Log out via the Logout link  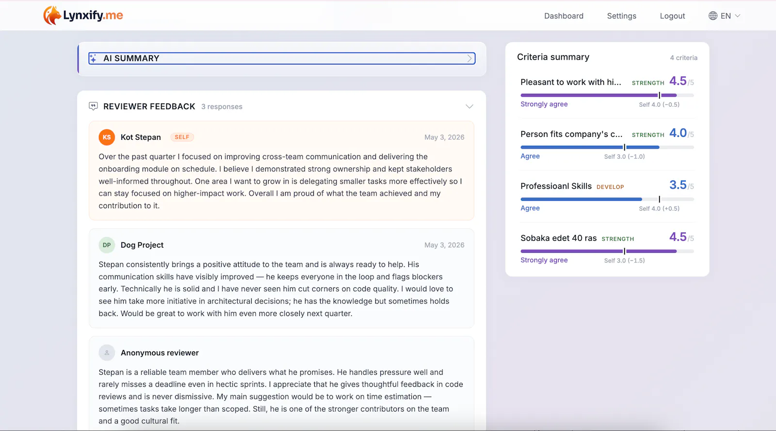click(x=672, y=16)
